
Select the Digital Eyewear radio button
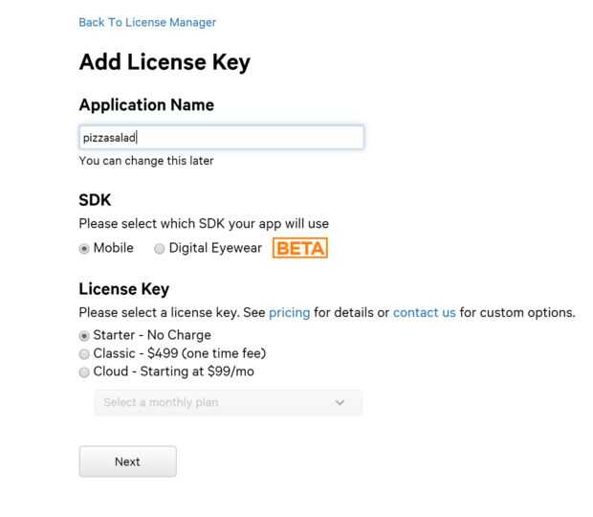point(160,249)
